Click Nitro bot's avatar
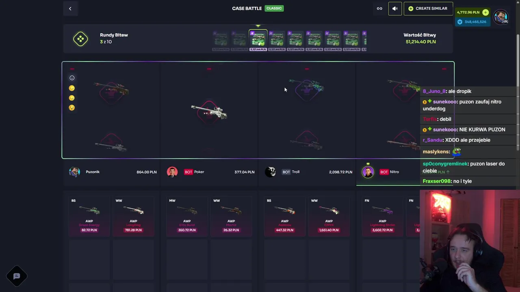The height and width of the screenshot is (292, 520). 368,172
